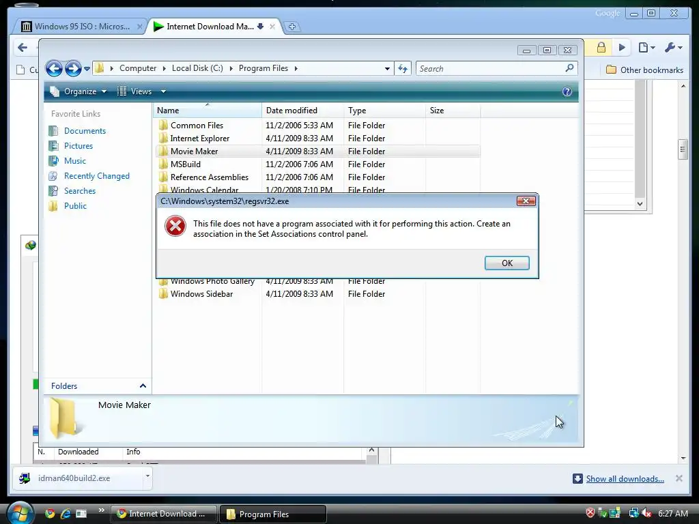
Task: Click Switch between windows quick launch icon
Action: pyautogui.click(x=81, y=514)
